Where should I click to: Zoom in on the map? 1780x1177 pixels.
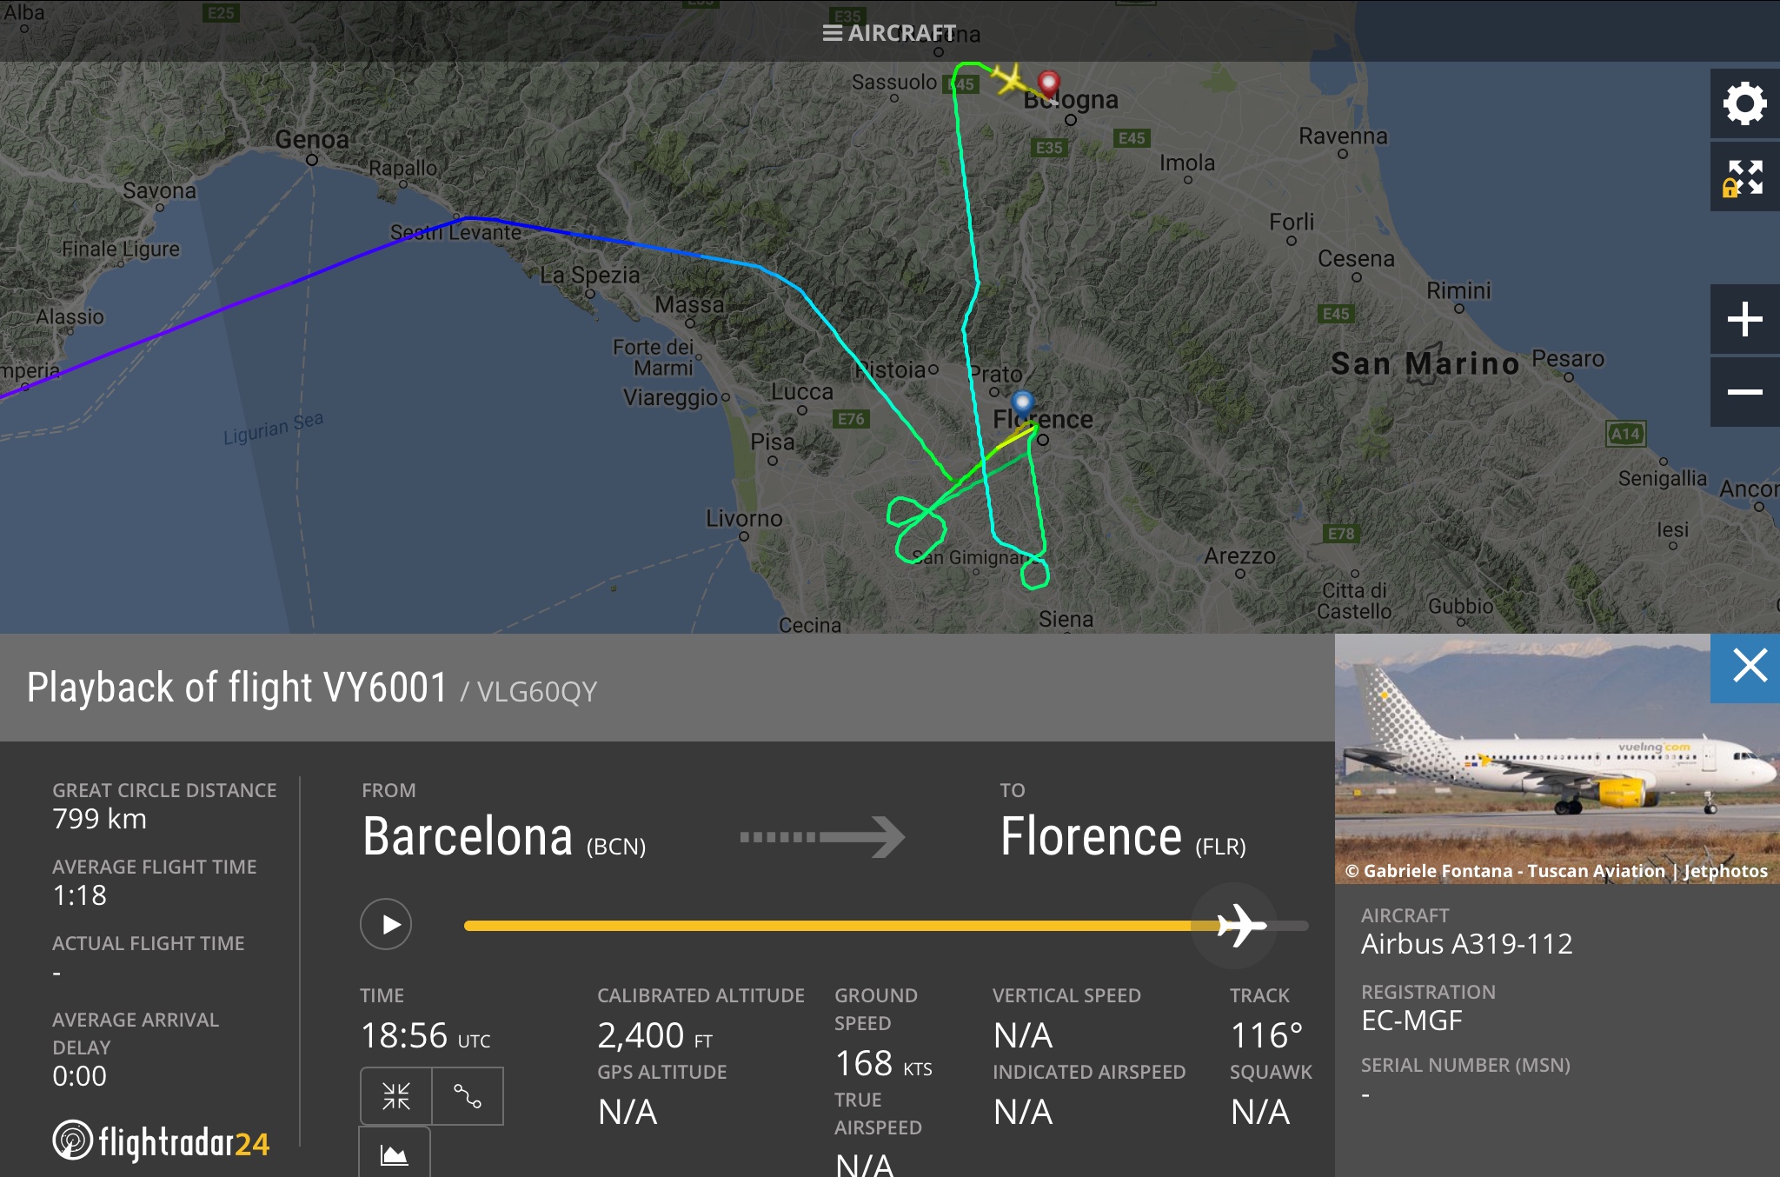1744,319
